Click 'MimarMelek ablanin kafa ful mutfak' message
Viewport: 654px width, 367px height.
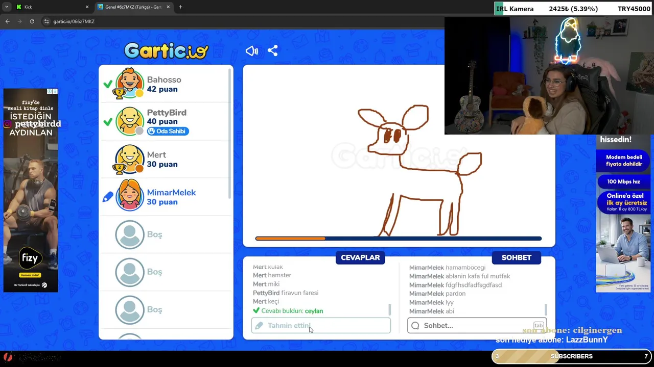point(459,276)
